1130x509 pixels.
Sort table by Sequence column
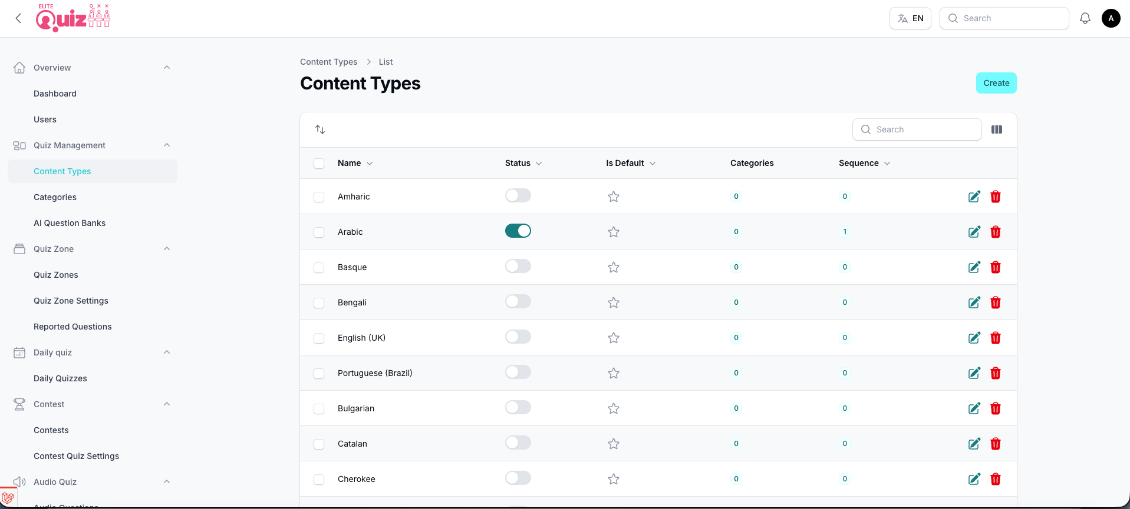coord(865,163)
